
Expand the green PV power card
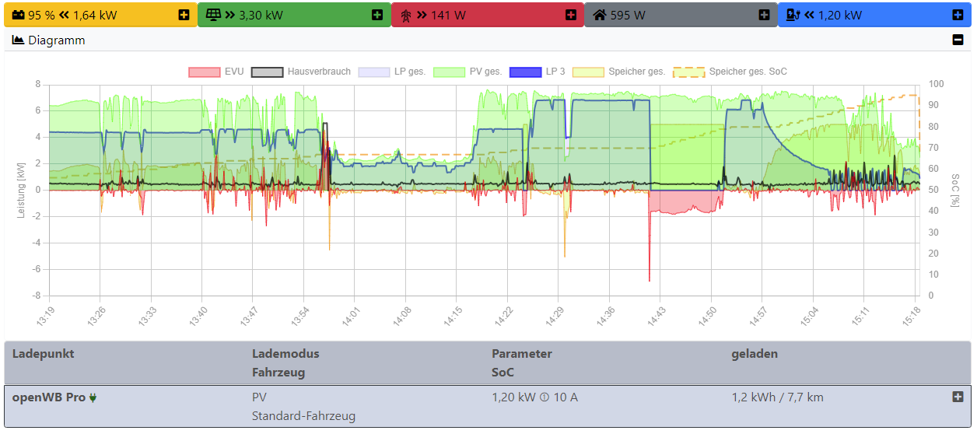click(x=377, y=15)
